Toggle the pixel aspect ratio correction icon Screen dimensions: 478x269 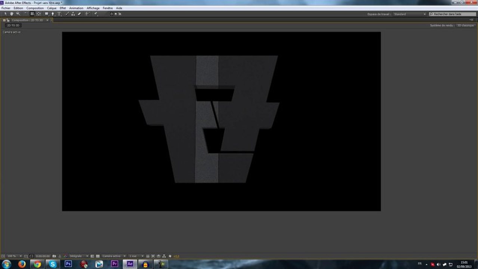pyautogui.click(x=148, y=256)
